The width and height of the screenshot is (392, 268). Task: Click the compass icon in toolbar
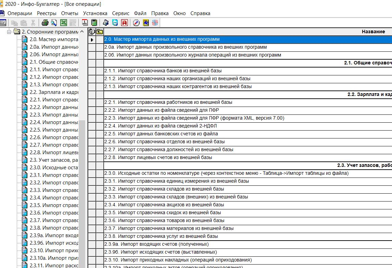point(136,23)
